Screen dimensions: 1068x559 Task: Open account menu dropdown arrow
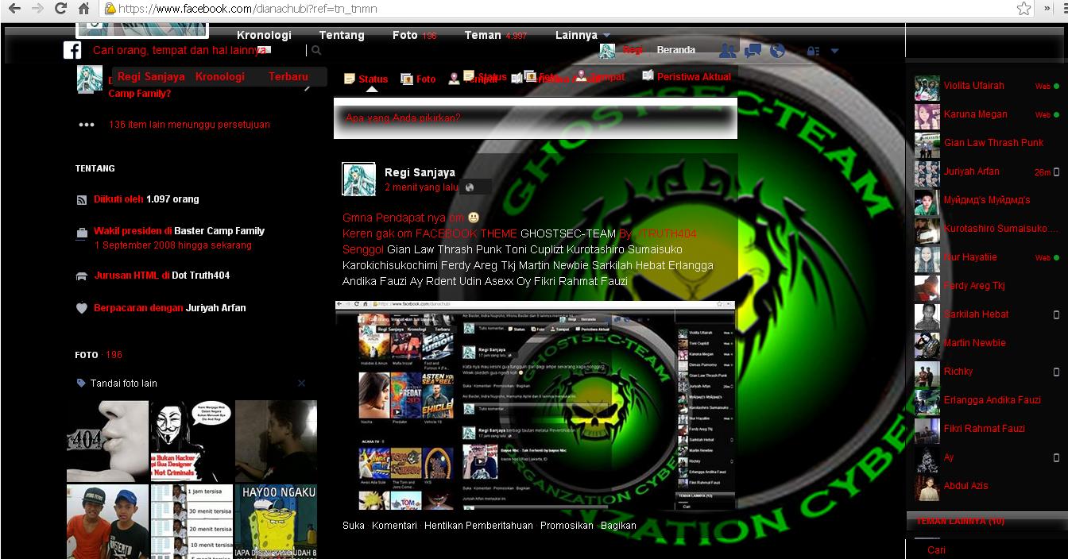[x=834, y=51]
